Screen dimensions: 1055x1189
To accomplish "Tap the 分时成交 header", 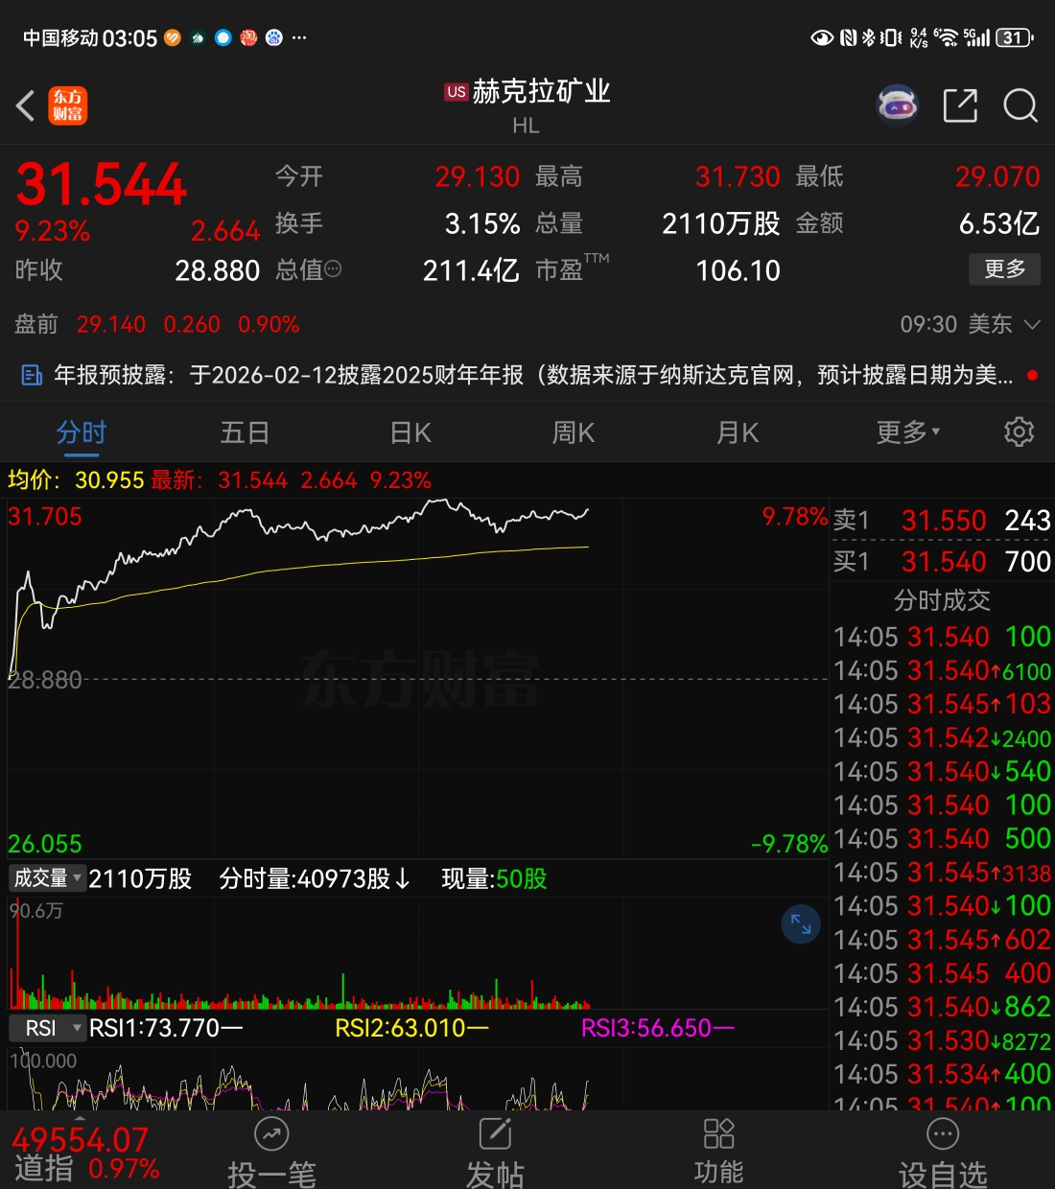I will coord(942,600).
